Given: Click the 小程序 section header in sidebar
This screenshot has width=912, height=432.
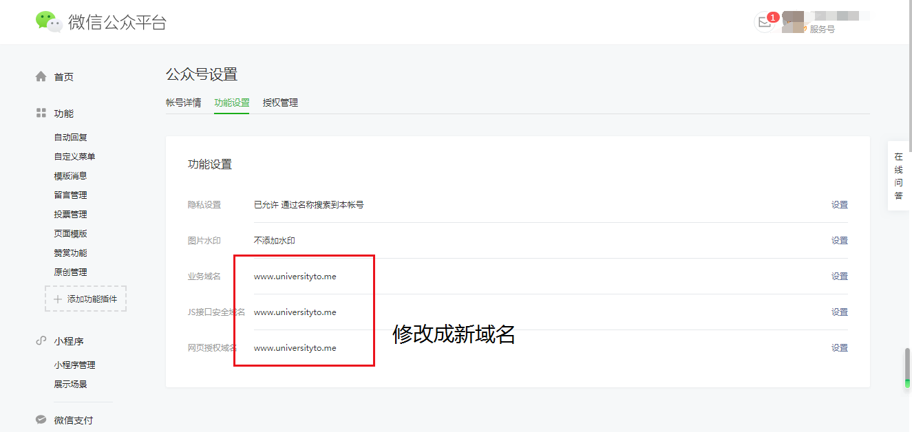Looking at the screenshot, I should (69, 341).
